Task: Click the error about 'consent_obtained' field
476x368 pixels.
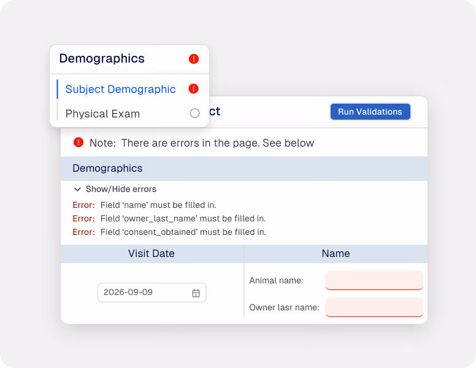Action: [x=169, y=232]
